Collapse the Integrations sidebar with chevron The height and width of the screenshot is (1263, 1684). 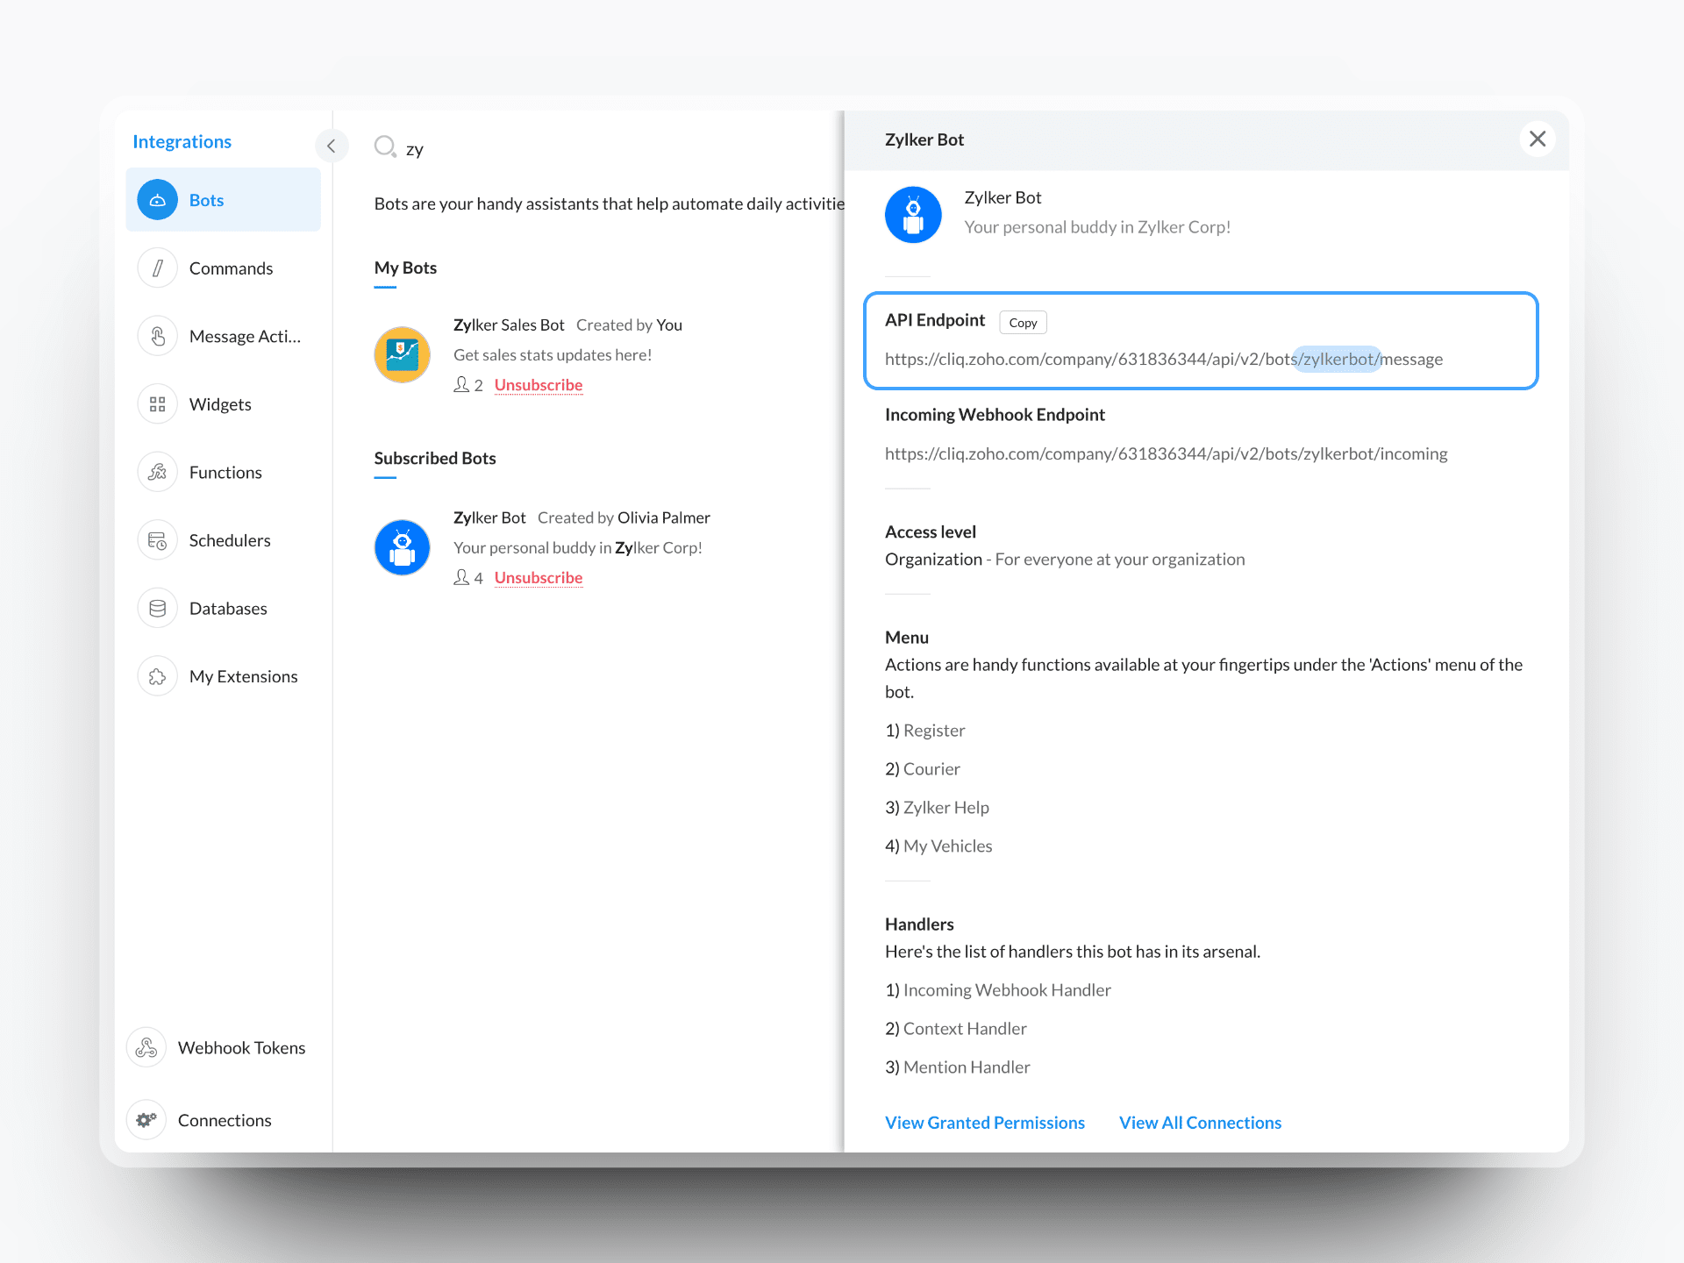pos(331,146)
